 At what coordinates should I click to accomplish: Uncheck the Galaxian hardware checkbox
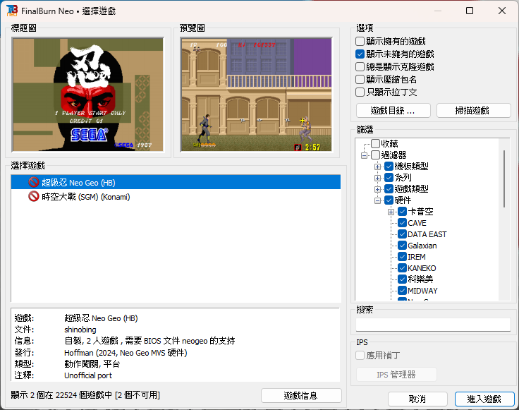402,246
